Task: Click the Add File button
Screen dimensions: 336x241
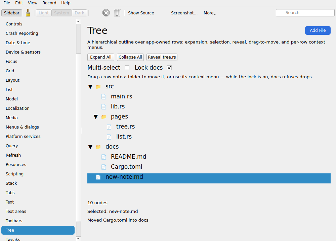Action: point(318,30)
